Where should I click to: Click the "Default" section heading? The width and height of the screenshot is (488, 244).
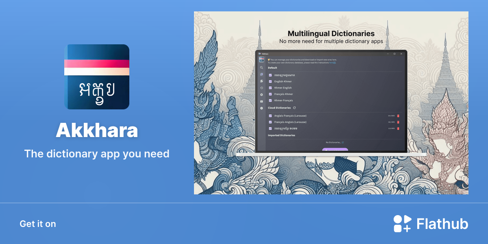pyautogui.click(x=272, y=68)
